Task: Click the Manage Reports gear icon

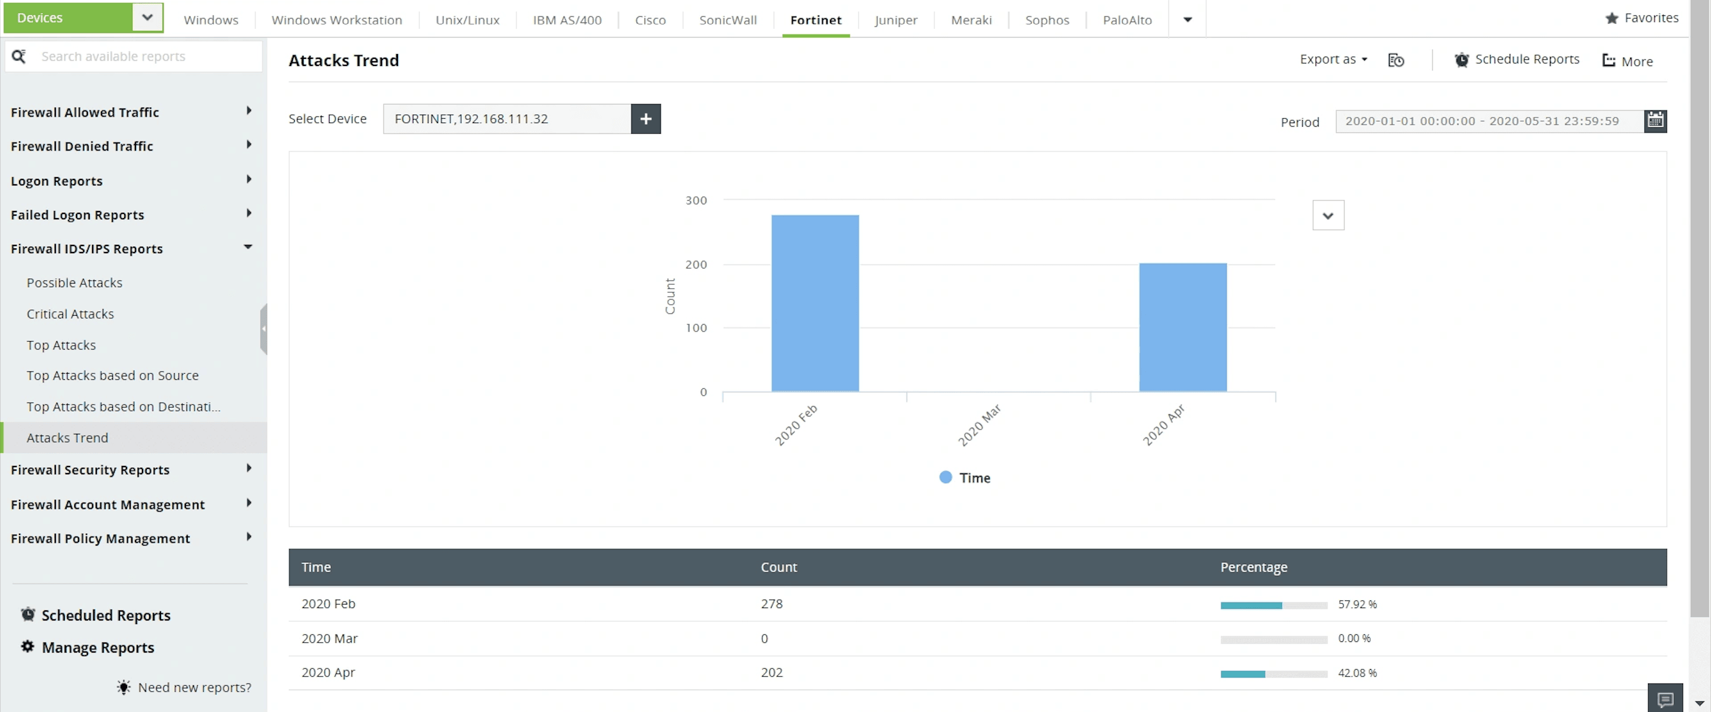Action: 27,646
